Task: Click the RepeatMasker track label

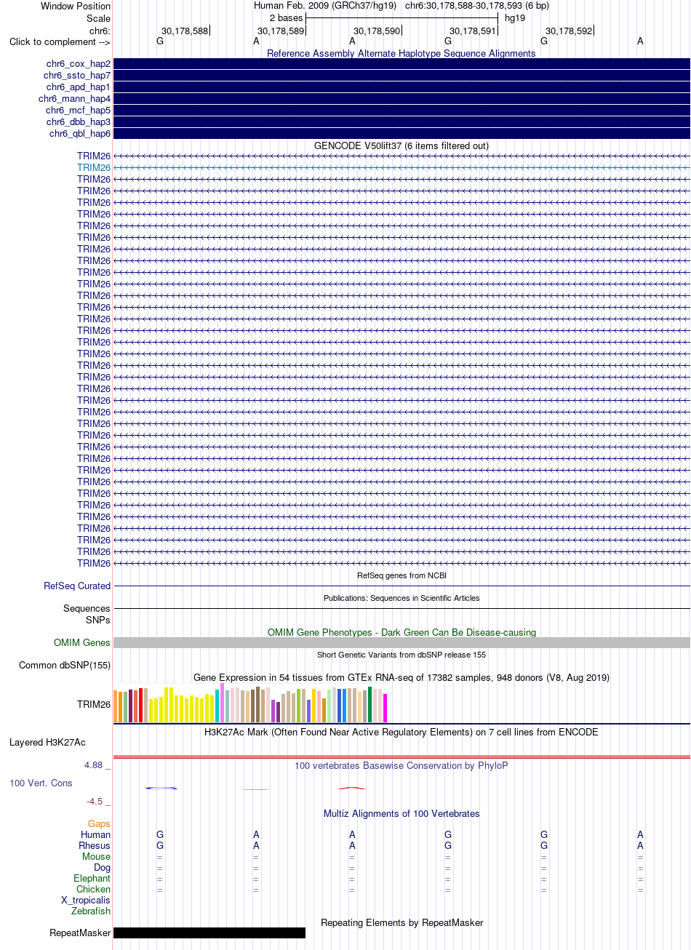Action: point(80,933)
